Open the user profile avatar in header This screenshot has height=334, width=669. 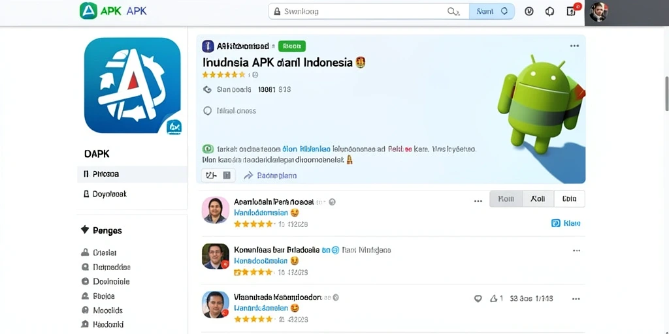tap(598, 12)
